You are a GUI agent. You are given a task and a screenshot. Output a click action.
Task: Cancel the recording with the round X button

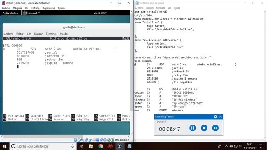(215, 128)
